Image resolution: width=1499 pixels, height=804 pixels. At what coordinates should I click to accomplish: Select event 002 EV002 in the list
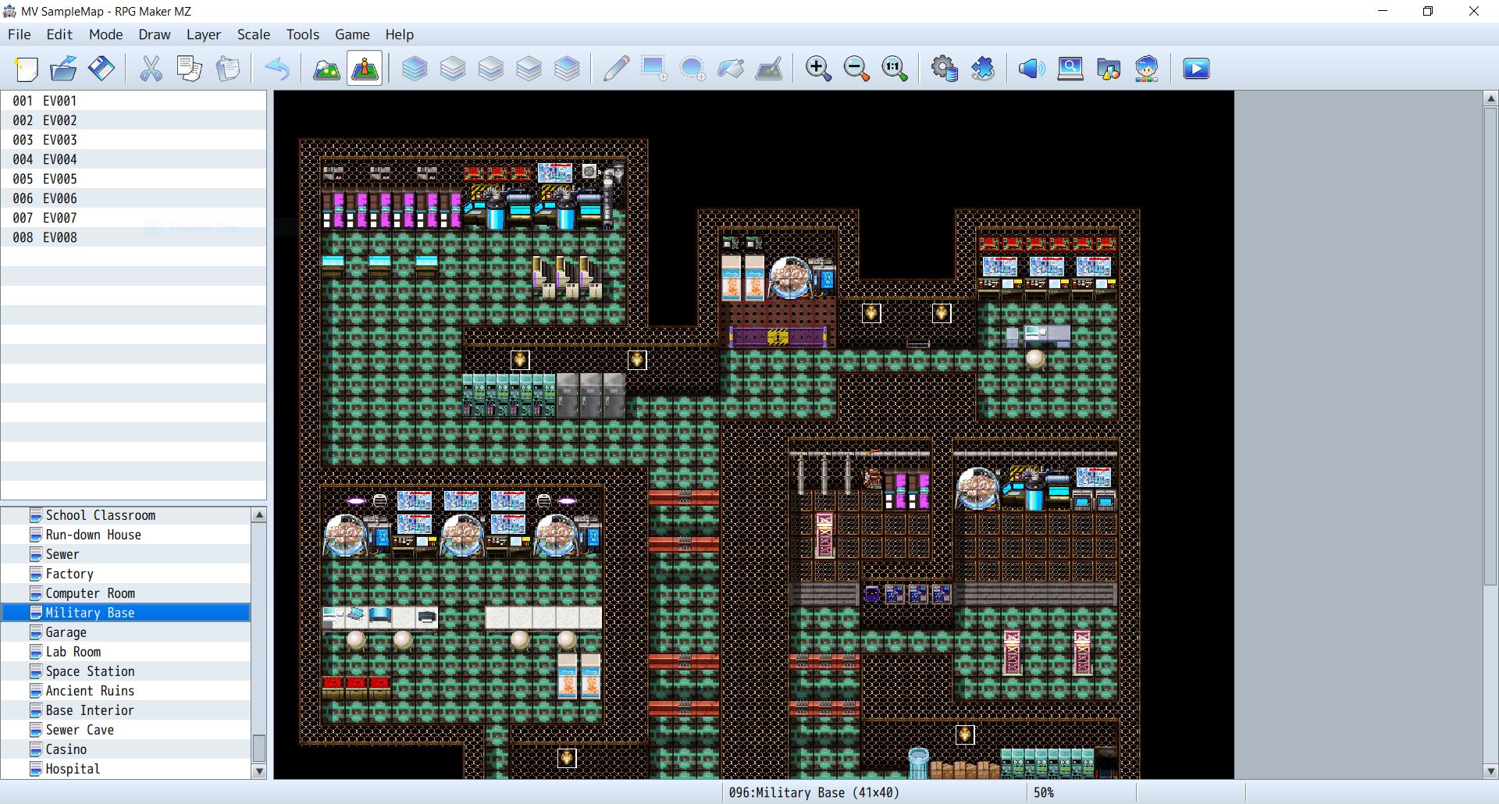[x=134, y=120]
